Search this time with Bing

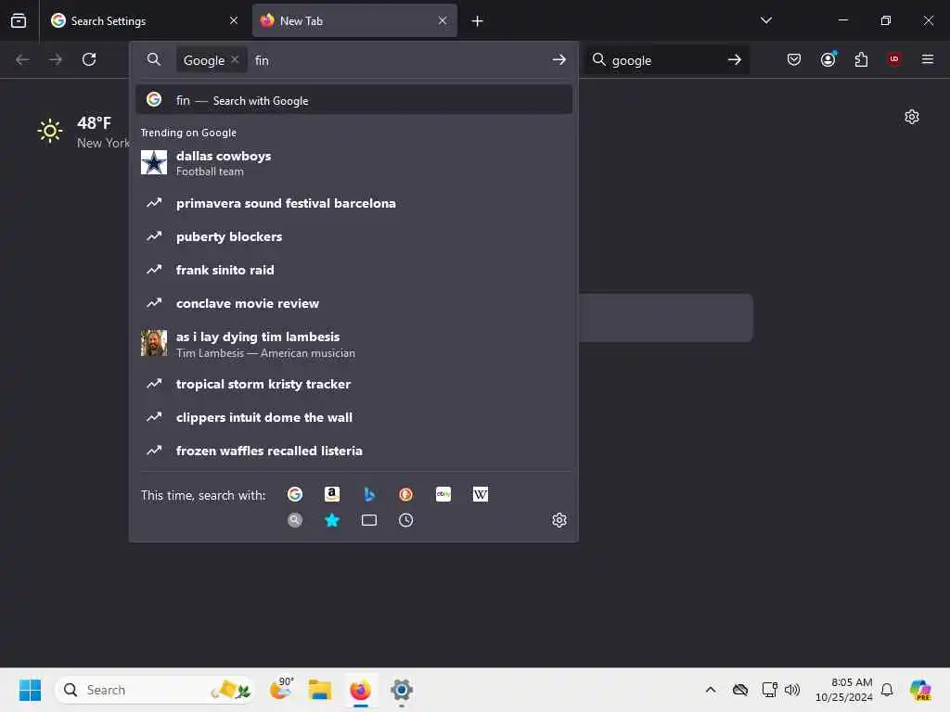coord(369,495)
